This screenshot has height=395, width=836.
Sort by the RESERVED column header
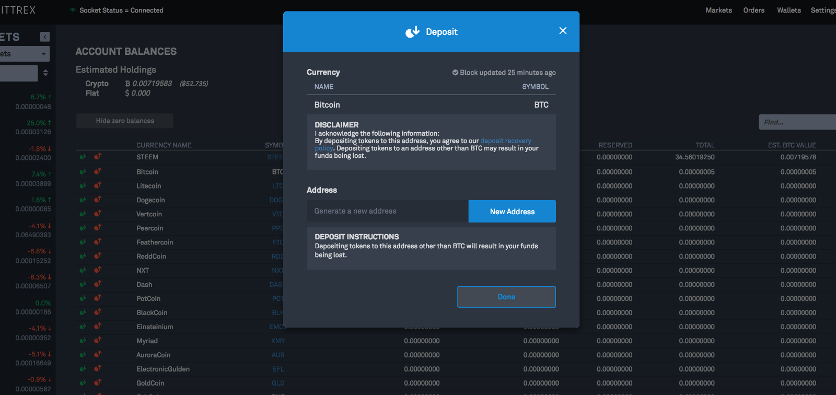616,145
